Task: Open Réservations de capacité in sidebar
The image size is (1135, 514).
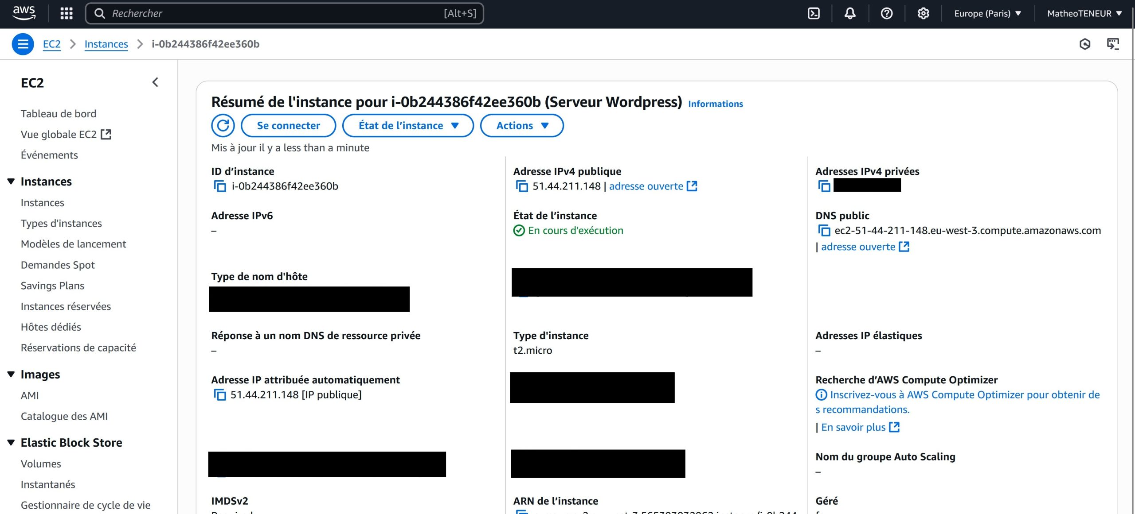Action: click(x=78, y=348)
